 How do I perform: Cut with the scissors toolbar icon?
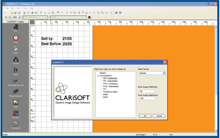pos(45,13)
